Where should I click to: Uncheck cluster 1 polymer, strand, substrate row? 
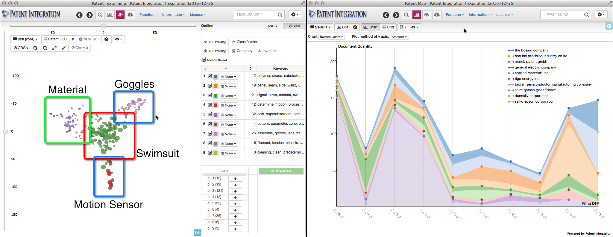point(210,76)
